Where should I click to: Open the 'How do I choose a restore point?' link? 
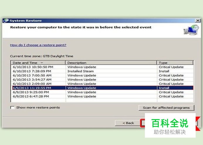pyautogui.click(x=38, y=45)
